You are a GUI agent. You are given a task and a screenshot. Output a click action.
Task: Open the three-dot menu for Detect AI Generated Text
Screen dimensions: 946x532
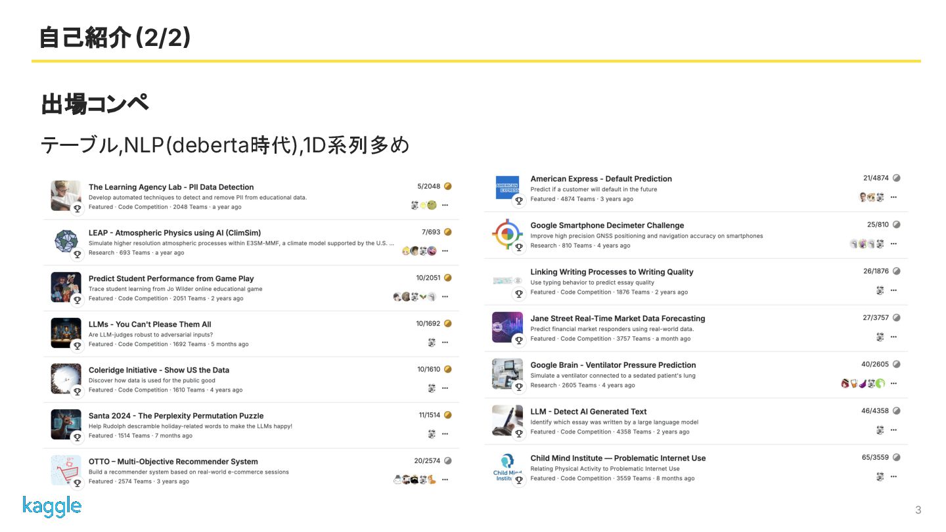(893, 430)
